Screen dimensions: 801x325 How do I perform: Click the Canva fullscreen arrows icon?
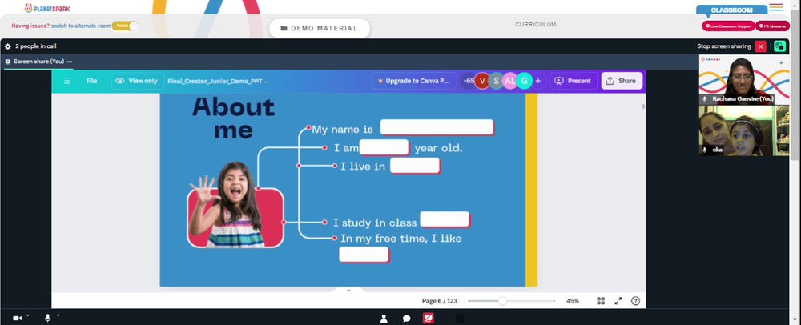click(x=618, y=301)
